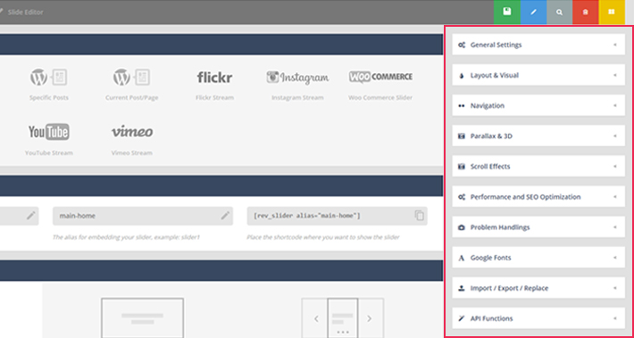634x338 pixels.
Task: Click the 'Instagram Stream' caption text
Action: tap(297, 98)
